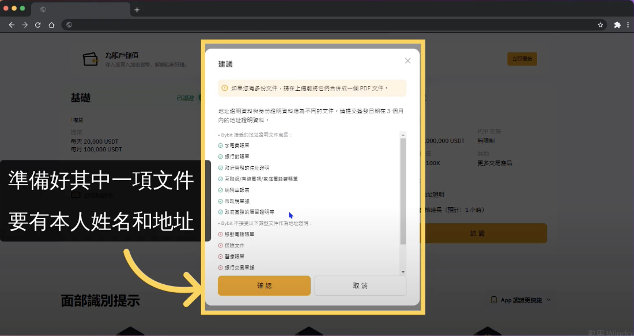Click the green check icon beside 納稅申報表

(220, 190)
